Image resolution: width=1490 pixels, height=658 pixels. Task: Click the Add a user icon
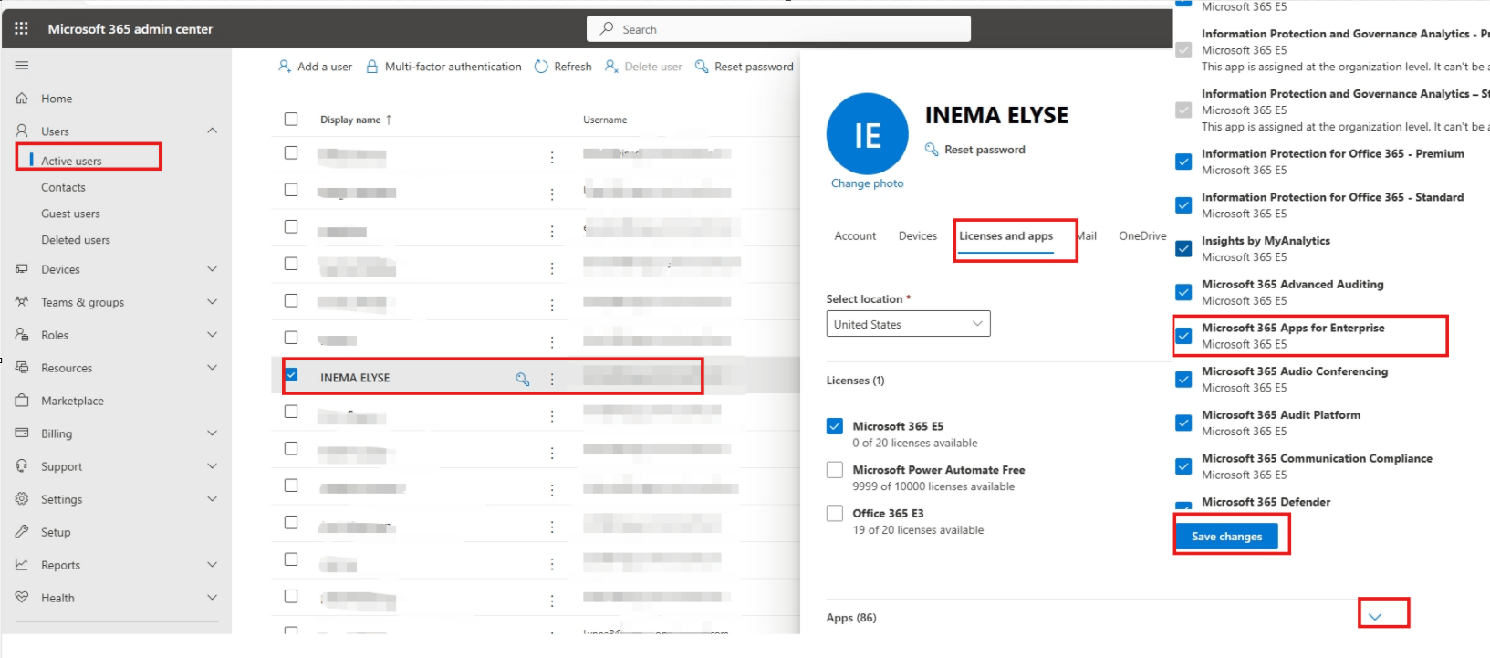(x=285, y=67)
